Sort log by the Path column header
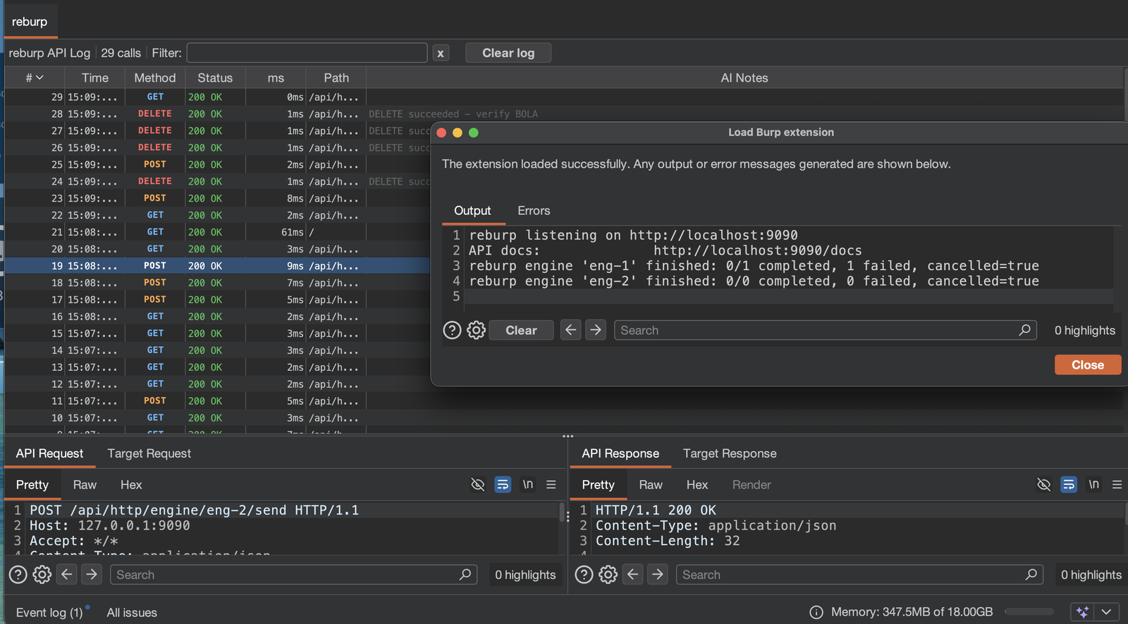This screenshot has height=624, width=1128. [x=336, y=78]
